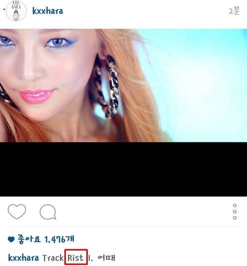
Task: Click the chain hoop earring in the photo
Action: [107, 86]
